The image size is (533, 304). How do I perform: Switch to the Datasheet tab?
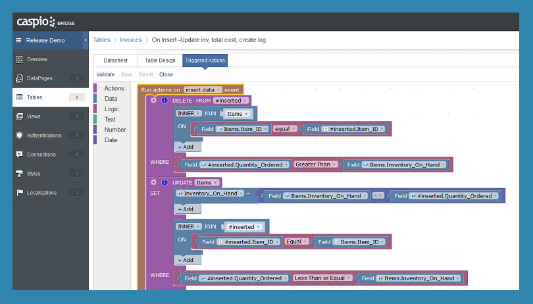(x=115, y=61)
